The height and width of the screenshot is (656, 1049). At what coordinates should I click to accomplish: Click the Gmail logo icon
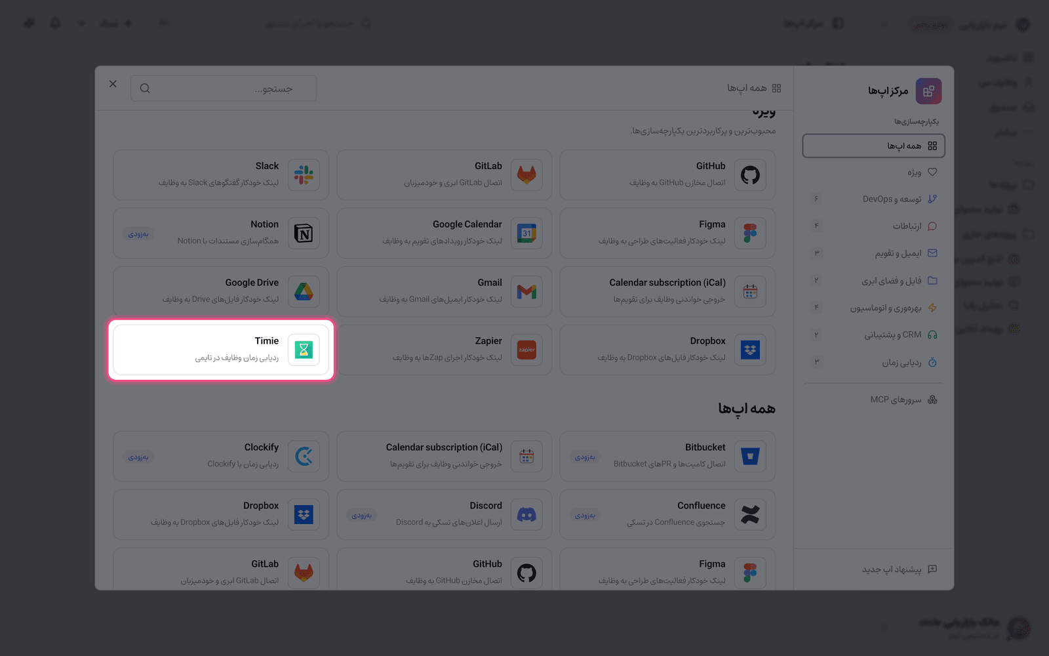point(526,292)
